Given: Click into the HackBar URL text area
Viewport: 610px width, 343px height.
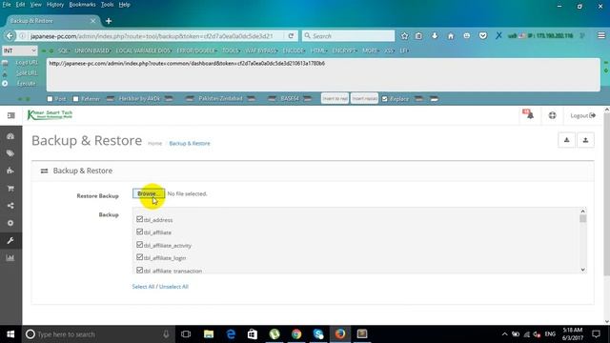Looking at the screenshot, I should pos(323,75).
